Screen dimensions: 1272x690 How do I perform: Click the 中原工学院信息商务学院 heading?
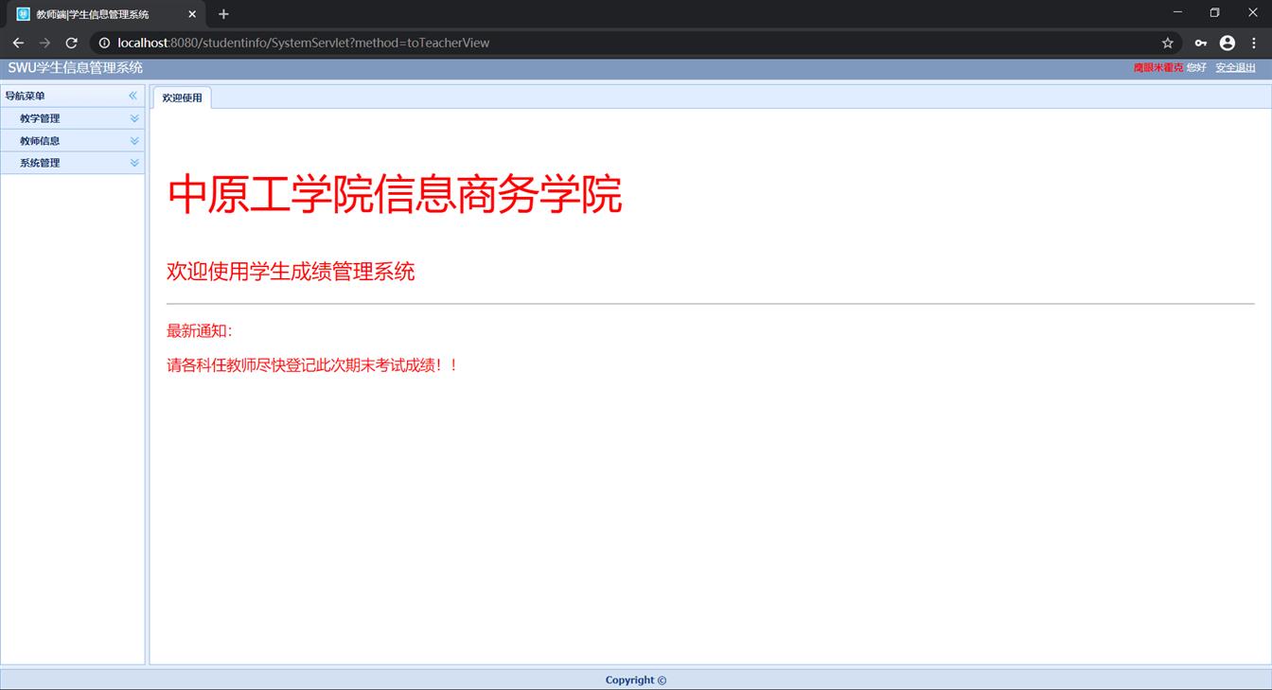pyautogui.click(x=395, y=194)
